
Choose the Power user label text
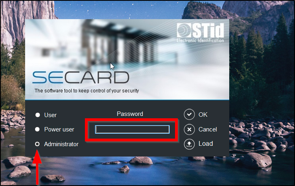pyautogui.click(x=59, y=129)
